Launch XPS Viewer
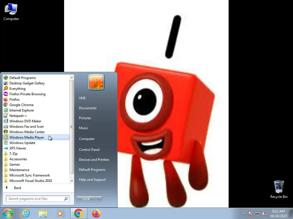This screenshot has width=293, height=219. (x=36, y=148)
